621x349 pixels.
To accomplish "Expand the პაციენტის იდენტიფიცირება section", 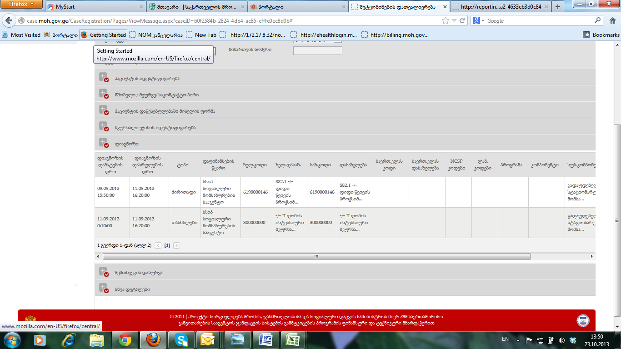I will (104, 78).
